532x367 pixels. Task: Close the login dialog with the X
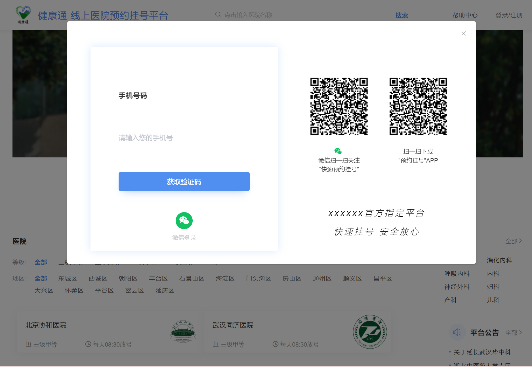pyautogui.click(x=464, y=33)
